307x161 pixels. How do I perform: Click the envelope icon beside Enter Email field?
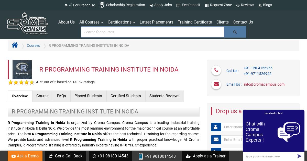(x=216, y=140)
